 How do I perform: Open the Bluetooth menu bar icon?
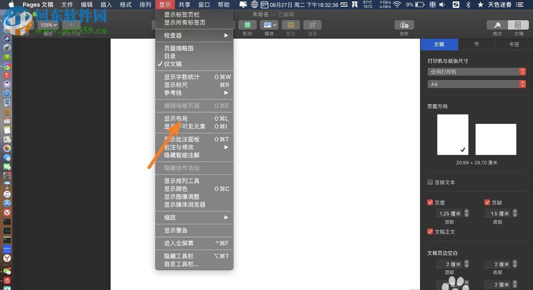(x=468, y=4)
